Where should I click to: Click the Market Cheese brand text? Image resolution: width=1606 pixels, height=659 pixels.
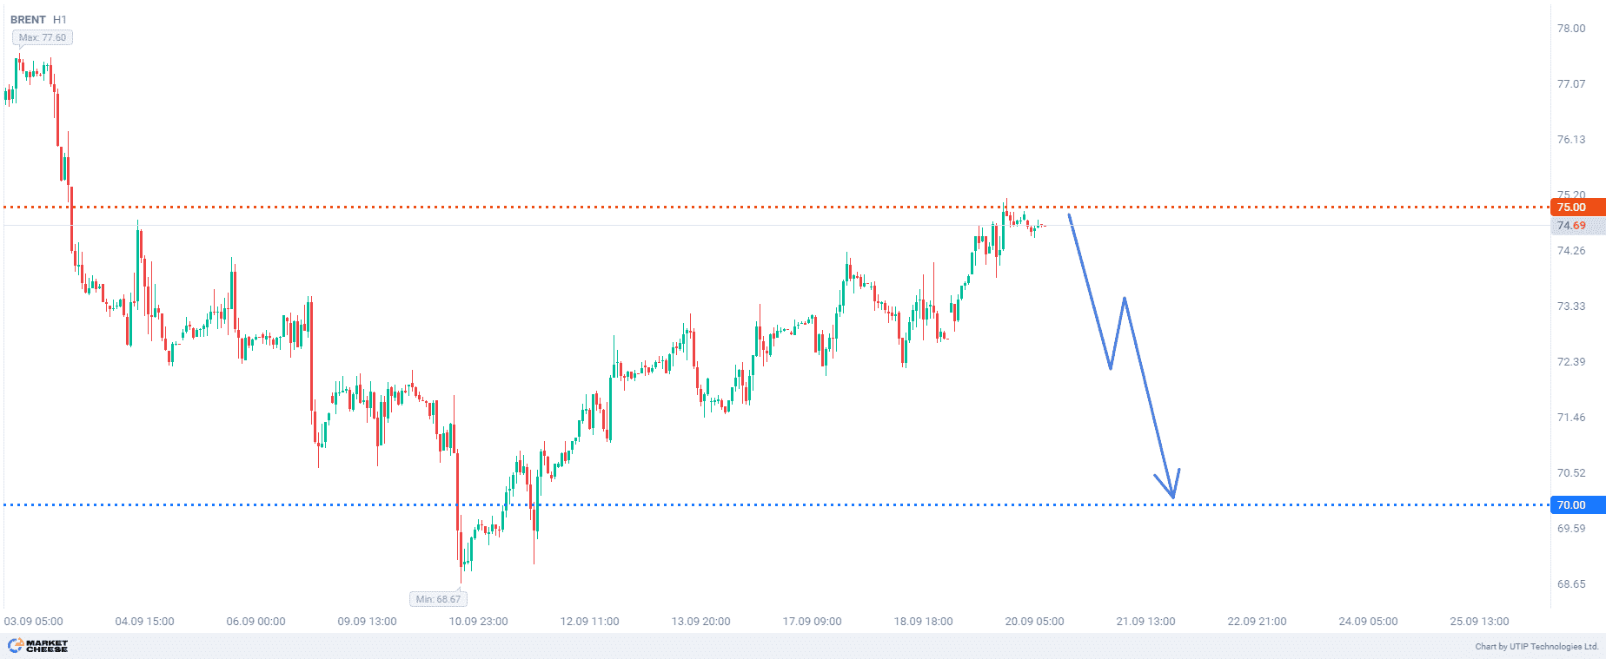pyautogui.click(x=47, y=646)
